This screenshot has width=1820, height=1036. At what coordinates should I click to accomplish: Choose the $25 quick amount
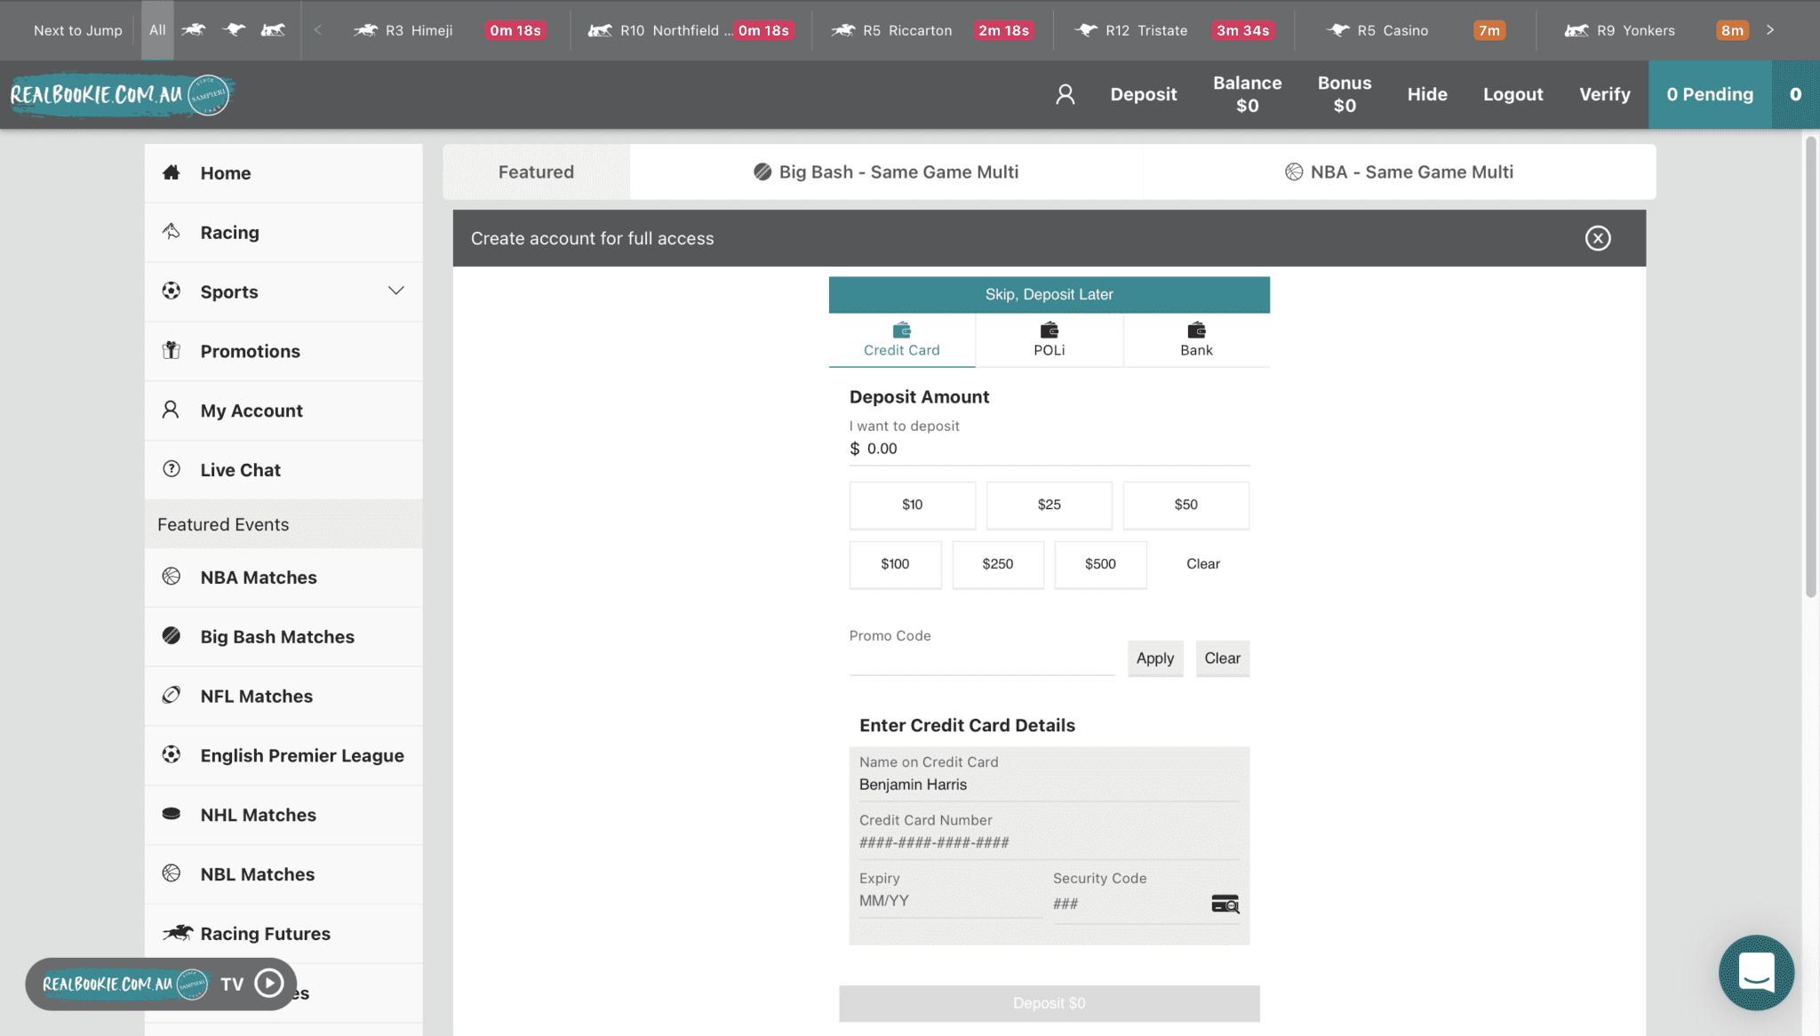(1049, 505)
